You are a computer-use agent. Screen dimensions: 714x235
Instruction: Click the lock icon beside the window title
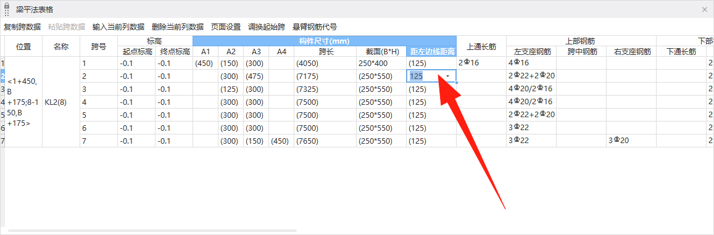pyautogui.click(x=7, y=6)
